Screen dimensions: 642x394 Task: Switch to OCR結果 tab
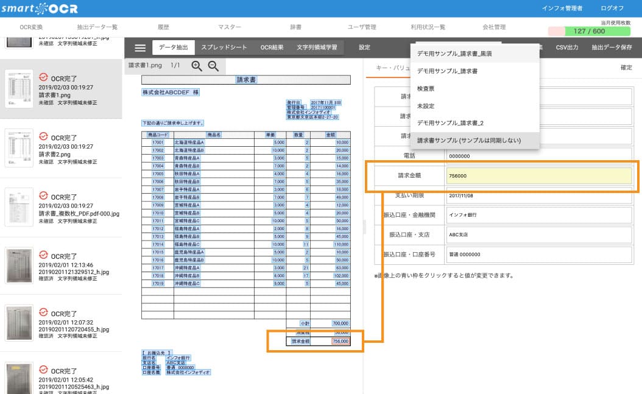click(x=272, y=47)
